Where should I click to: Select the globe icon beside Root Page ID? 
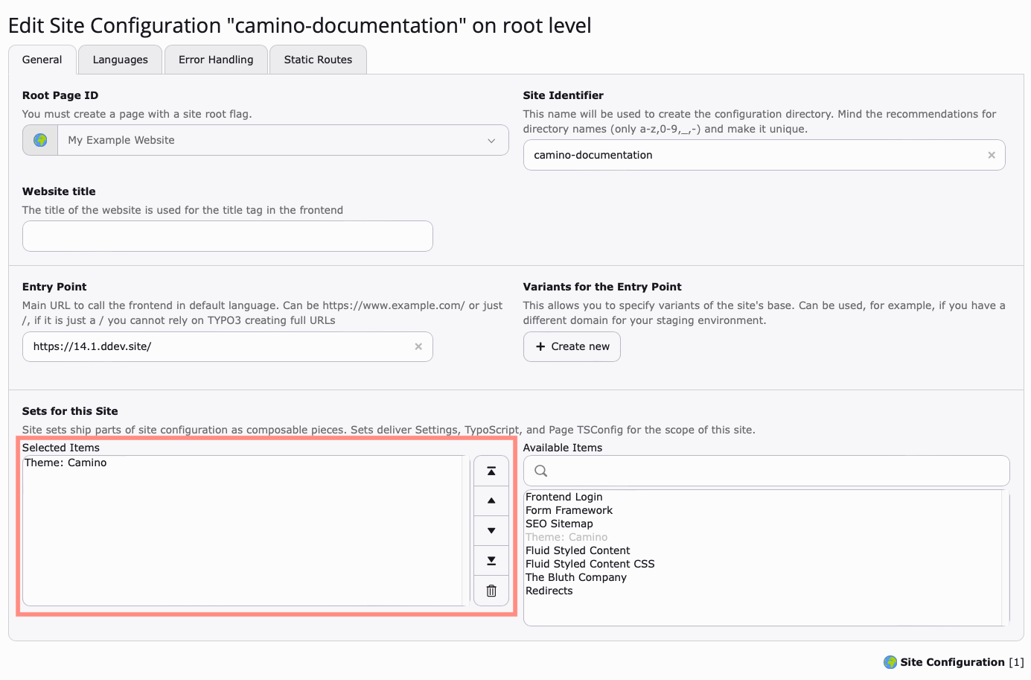(39, 139)
